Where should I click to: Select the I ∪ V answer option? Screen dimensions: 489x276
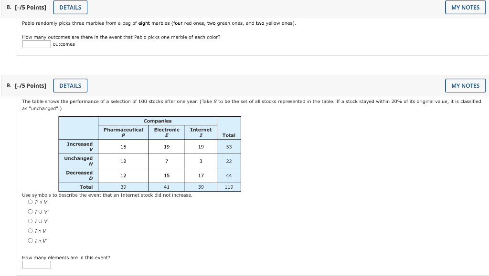[x=30, y=221]
